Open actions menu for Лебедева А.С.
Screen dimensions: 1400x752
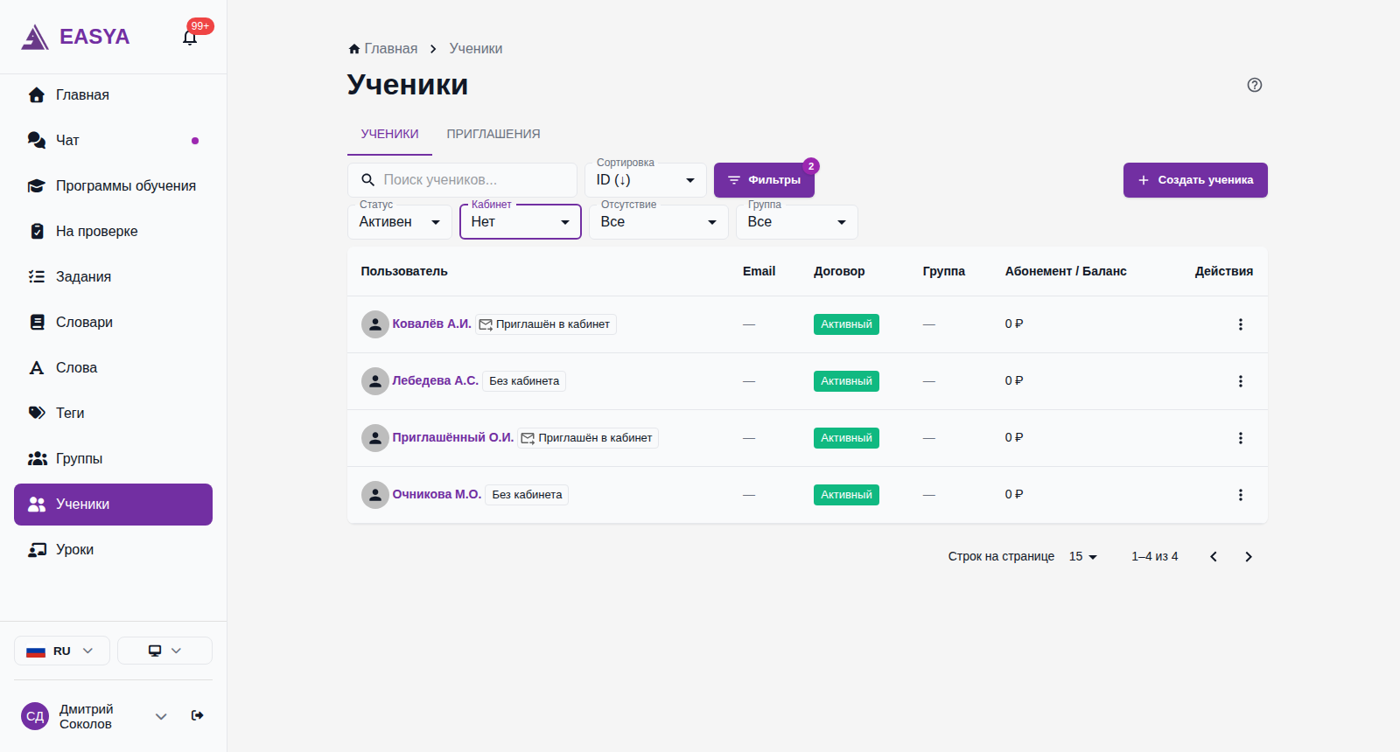tap(1240, 381)
